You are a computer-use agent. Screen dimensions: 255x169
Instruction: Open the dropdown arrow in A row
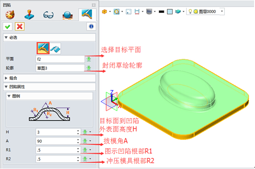pos(90,141)
